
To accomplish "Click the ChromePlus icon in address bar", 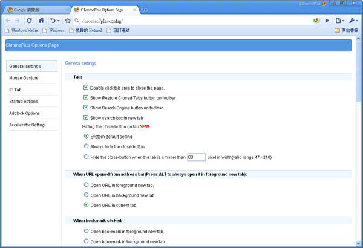I will tap(316, 21).
